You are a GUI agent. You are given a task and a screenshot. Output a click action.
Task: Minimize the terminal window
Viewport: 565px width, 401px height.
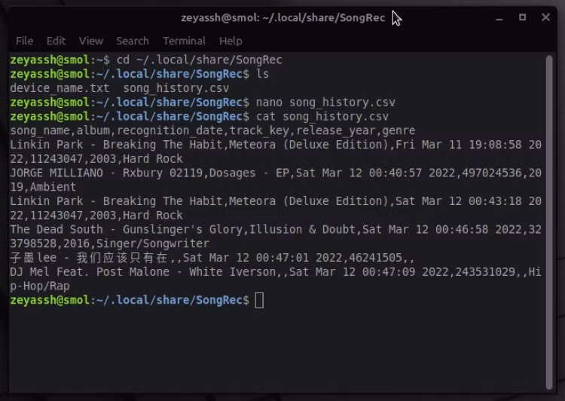pos(499,18)
